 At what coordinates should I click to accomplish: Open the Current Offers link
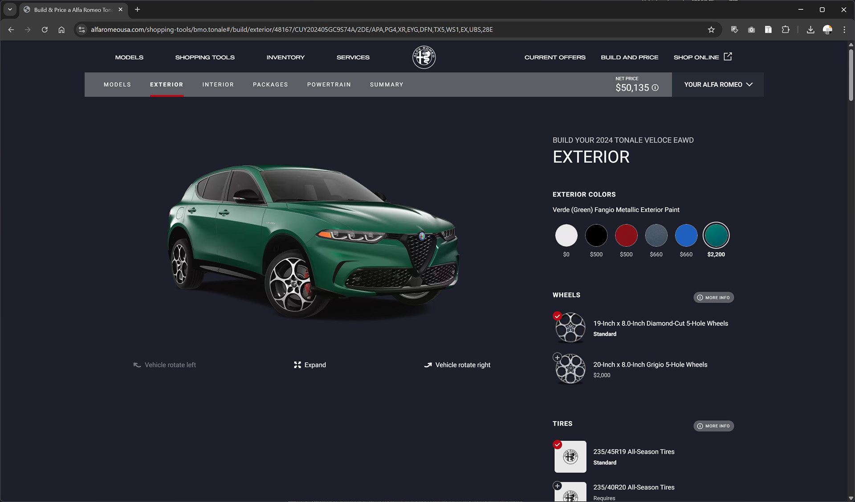[555, 57]
